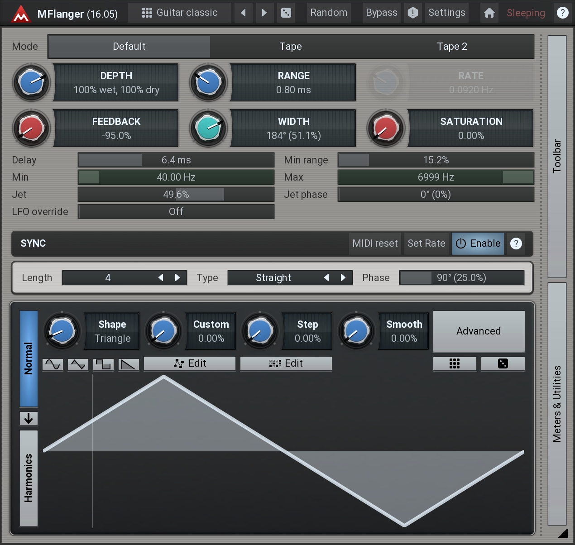Click the Sleeping status indicator
This screenshot has height=545, width=575.
point(526,13)
